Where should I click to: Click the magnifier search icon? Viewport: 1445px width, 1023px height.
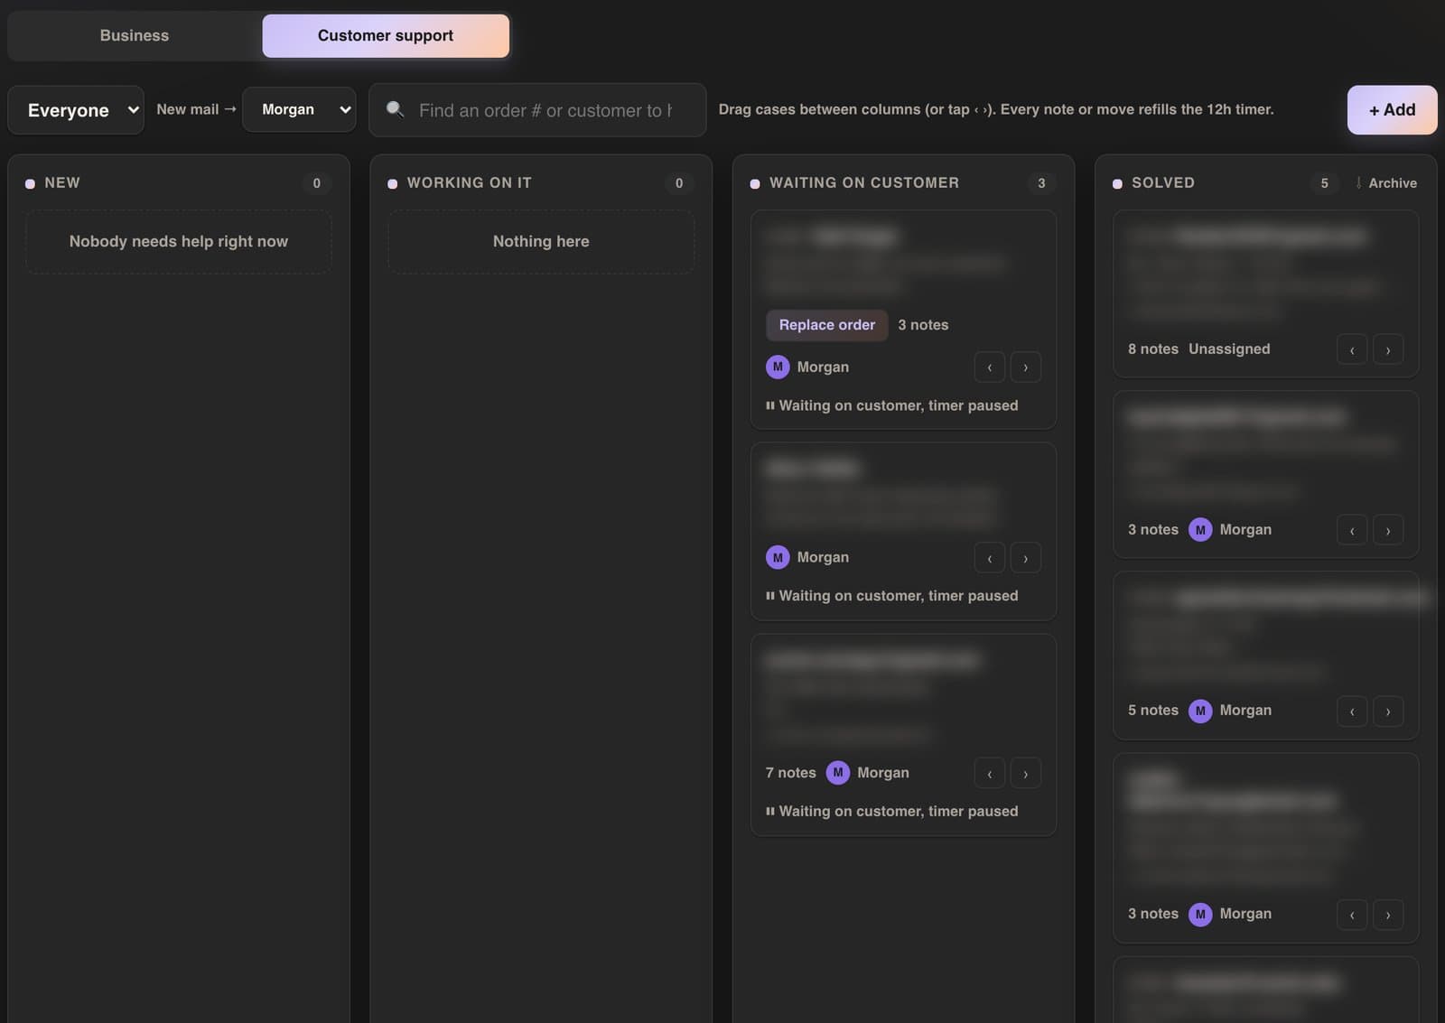click(395, 109)
